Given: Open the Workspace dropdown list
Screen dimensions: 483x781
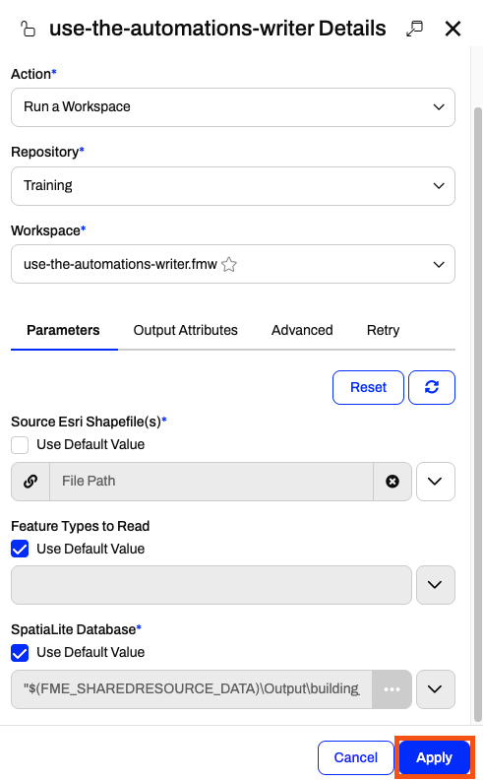Looking at the screenshot, I should tap(233, 264).
